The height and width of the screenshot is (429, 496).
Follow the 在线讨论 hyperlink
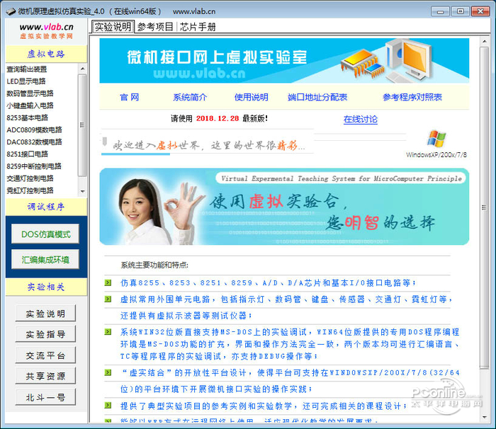[x=360, y=119]
